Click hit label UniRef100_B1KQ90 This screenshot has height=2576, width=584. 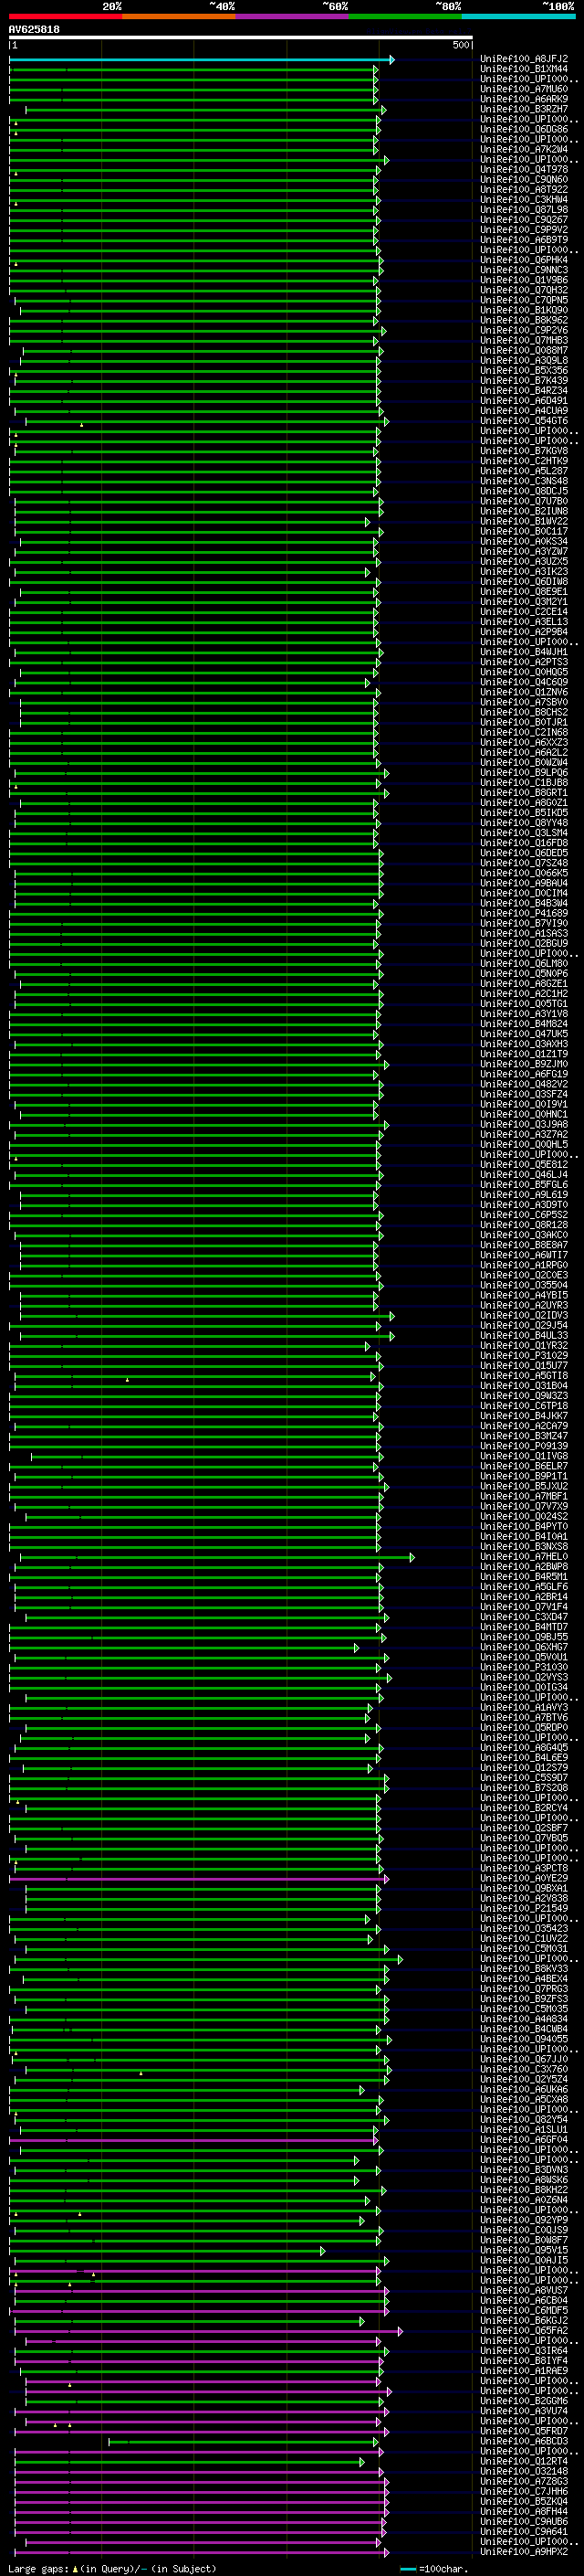tap(524, 310)
